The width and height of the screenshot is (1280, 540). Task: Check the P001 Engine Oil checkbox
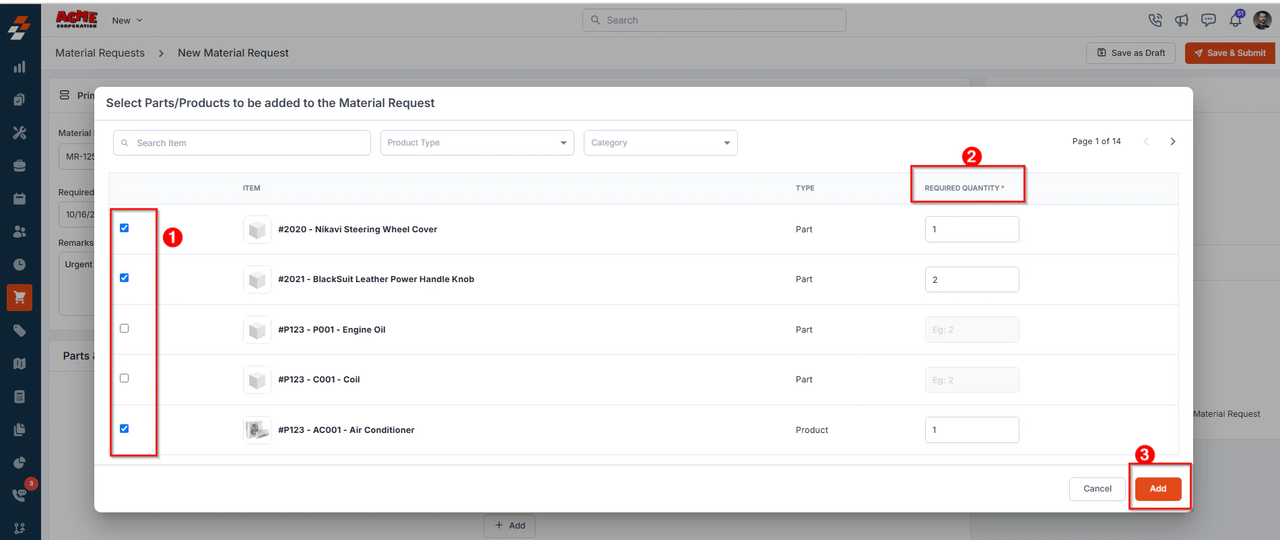coord(124,328)
